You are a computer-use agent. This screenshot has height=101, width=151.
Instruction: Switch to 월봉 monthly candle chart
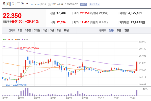[127, 30]
